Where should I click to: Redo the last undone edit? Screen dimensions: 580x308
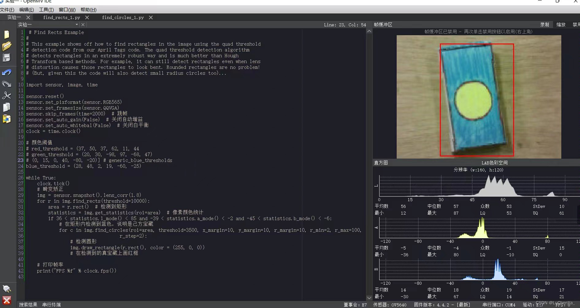[7, 84]
